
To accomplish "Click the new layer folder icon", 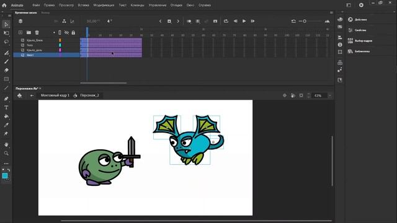I will [x=29, y=32].
